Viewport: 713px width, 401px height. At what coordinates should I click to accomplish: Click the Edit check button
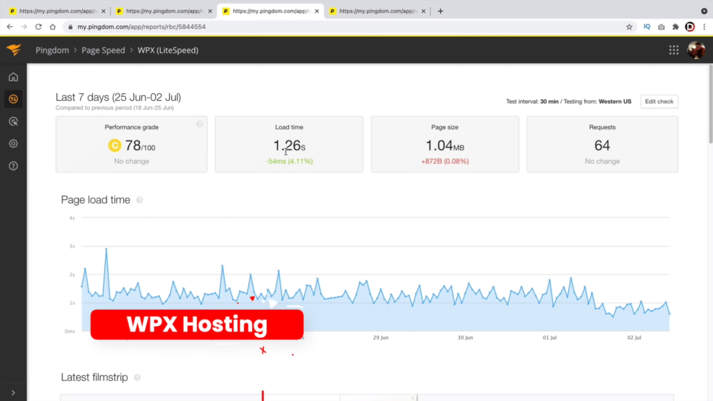click(x=659, y=101)
